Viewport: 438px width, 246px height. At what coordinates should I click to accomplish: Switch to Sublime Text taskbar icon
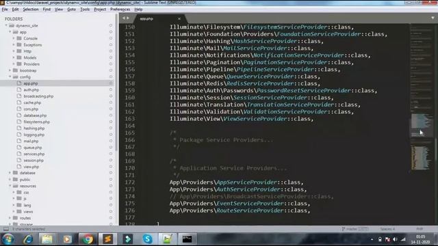click(107, 239)
